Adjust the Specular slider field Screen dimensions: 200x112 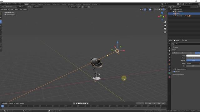coord(193,60)
